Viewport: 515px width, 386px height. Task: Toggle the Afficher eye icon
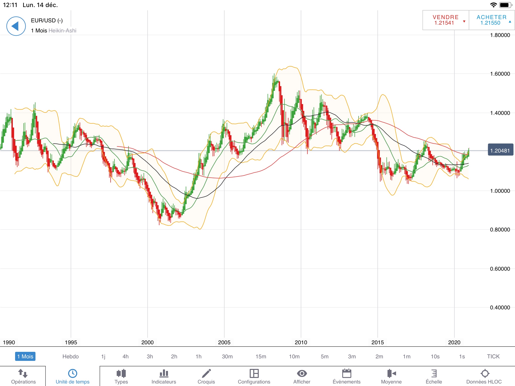tap(302, 373)
